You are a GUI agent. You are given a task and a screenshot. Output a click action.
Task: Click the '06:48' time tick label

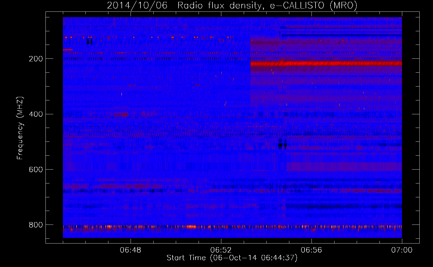click(x=131, y=250)
